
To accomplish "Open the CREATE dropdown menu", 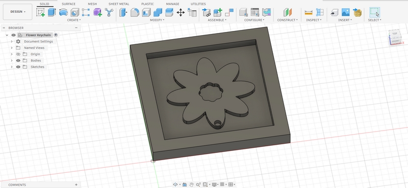I will click(x=74, y=20).
